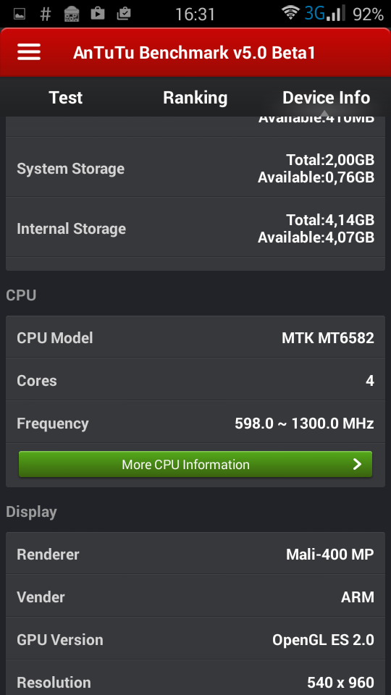Open the hamburger menu icon
This screenshot has width=391, height=695.
pos(29,52)
